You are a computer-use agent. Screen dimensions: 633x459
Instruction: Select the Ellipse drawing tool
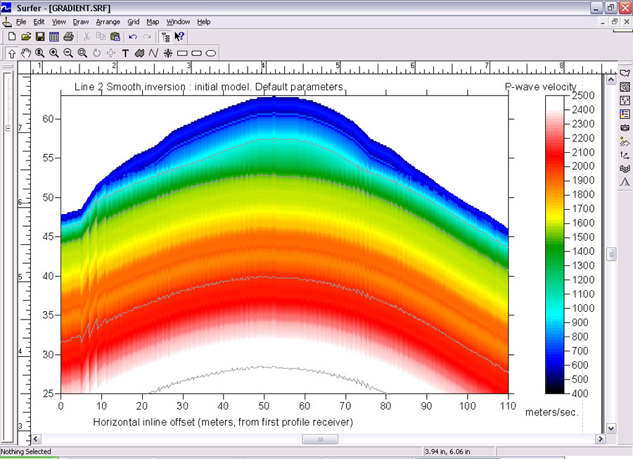[x=211, y=53]
